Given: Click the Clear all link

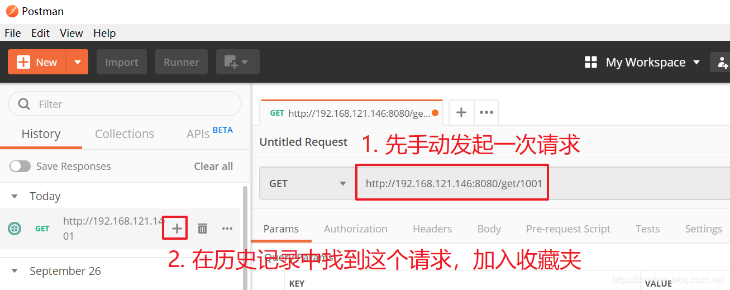Looking at the screenshot, I should (213, 166).
